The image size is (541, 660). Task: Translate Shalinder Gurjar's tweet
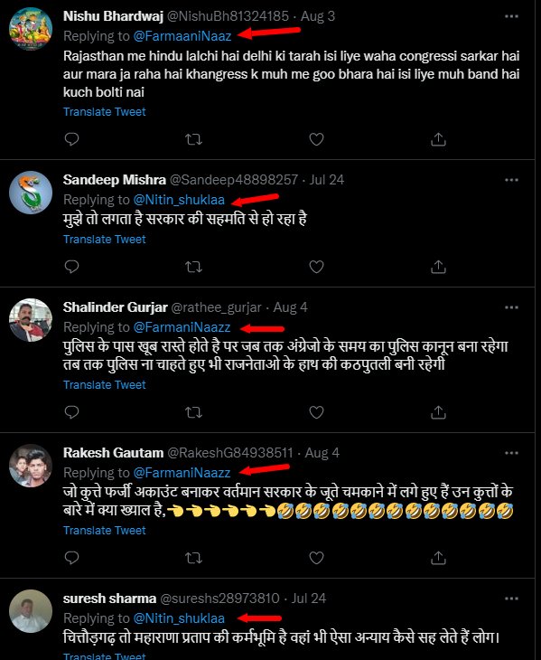tap(104, 385)
